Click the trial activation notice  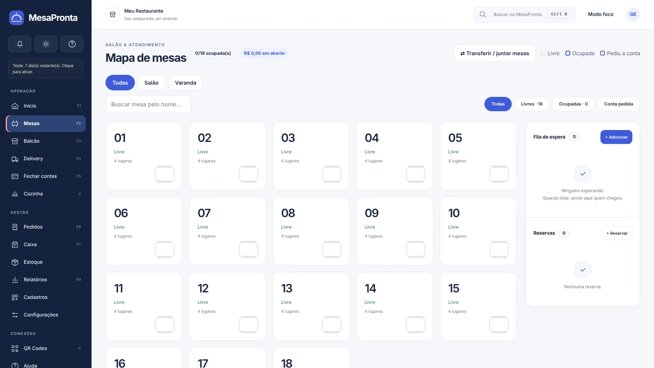click(46, 69)
